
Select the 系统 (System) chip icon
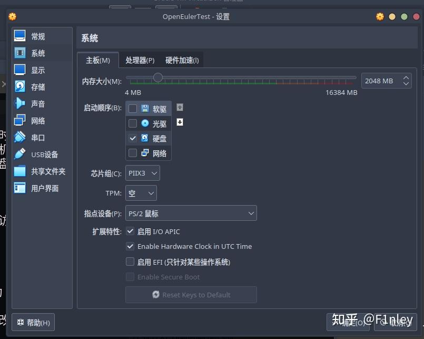point(19,53)
